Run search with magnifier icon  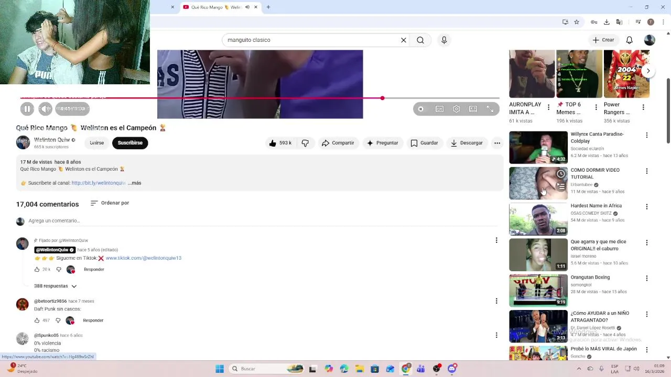(x=420, y=40)
